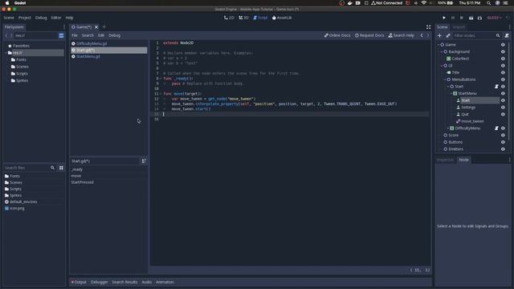Toggle visibility of the Title node

(503, 72)
